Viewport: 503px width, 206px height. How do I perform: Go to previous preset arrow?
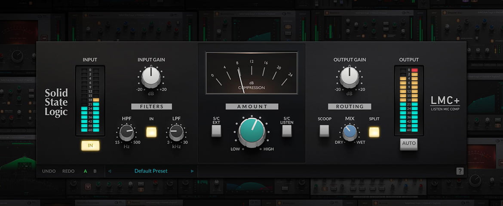tap(110, 171)
